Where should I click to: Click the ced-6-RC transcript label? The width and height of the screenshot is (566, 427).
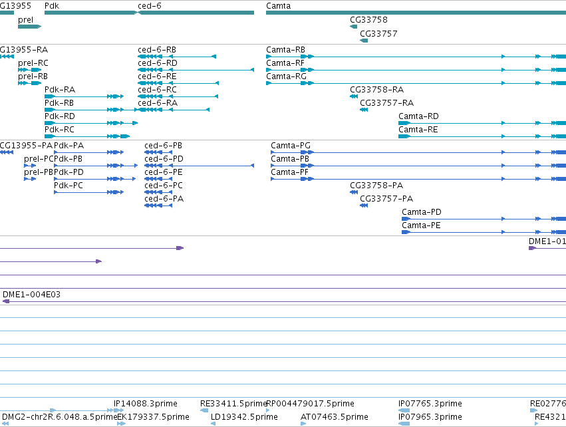pyautogui.click(x=158, y=90)
